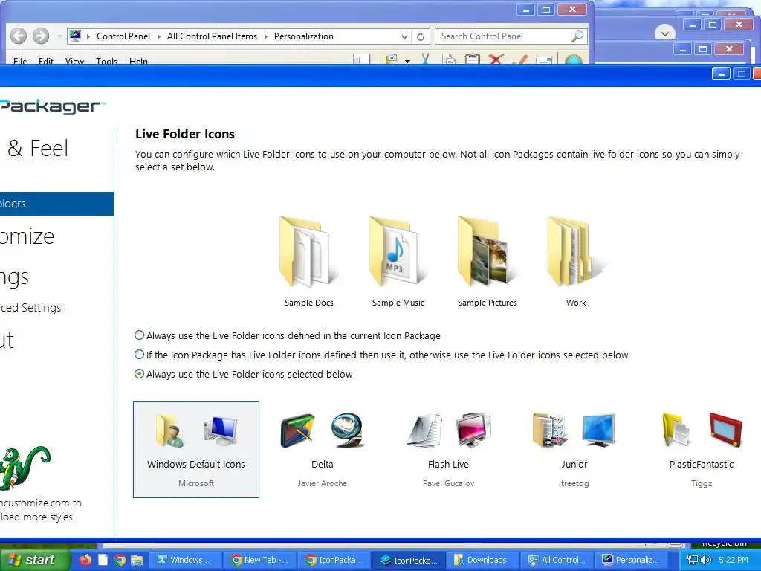
Task: Refresh the Personalization address bar
Action: click(x=421, y=36)
